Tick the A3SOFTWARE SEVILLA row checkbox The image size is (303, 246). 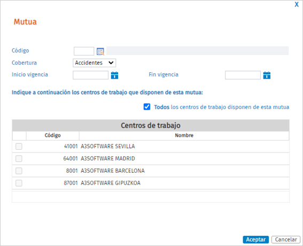coord(19,147)
